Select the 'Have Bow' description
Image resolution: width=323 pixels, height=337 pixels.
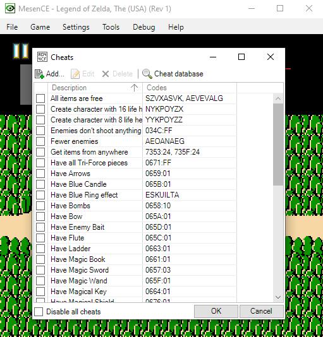(x=66, y=216)
